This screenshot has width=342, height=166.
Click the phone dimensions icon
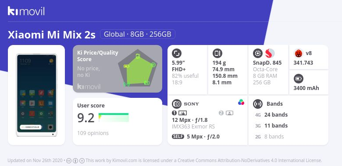217,53
